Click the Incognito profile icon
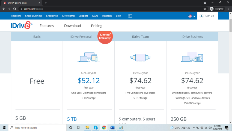This screenshot has width=232, height=131. [212, 9]
